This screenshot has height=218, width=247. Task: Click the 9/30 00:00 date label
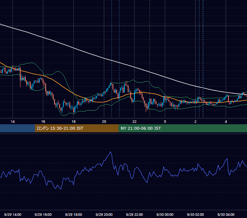(165, 214)
